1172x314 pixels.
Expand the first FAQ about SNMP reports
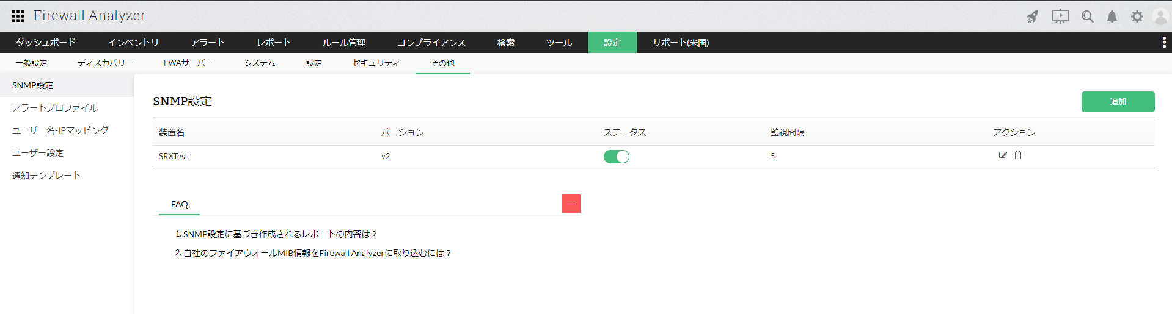click(279, 234)
